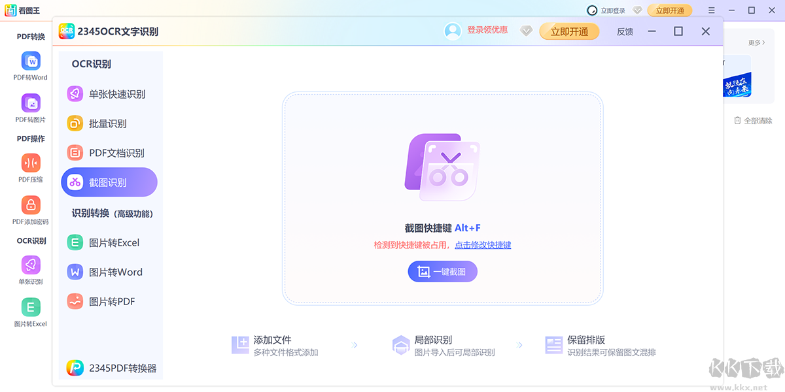This screenshot has height=392, width=785.
Task: Open PDF转Word in the 看图王 sidebar
Action: coord(31,67)
